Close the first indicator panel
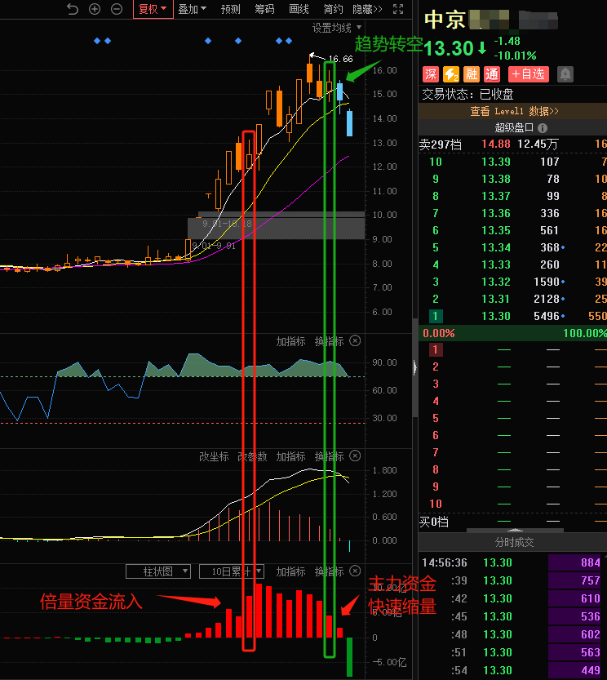This screenshot has width=607, height=680. [355, 341]
